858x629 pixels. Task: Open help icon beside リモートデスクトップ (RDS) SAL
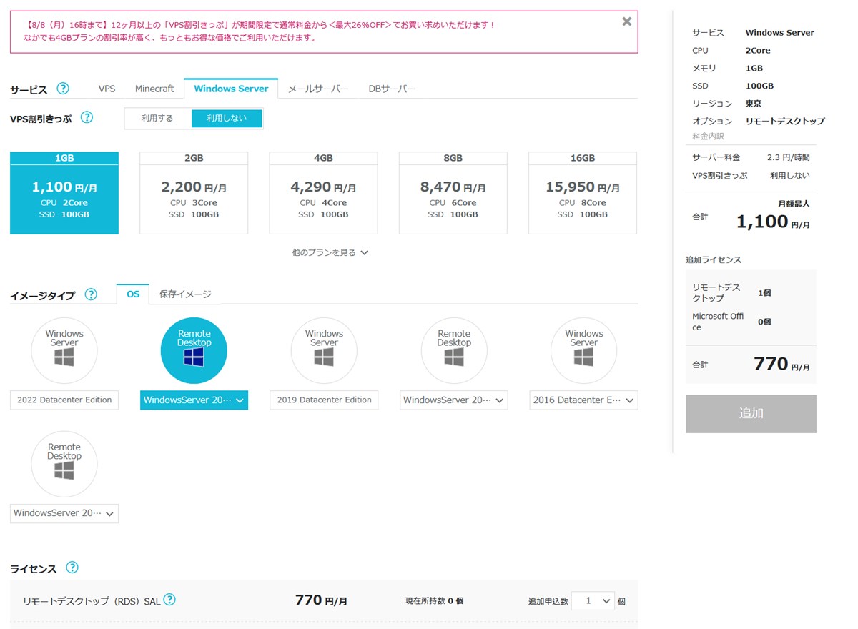[169, 600]
